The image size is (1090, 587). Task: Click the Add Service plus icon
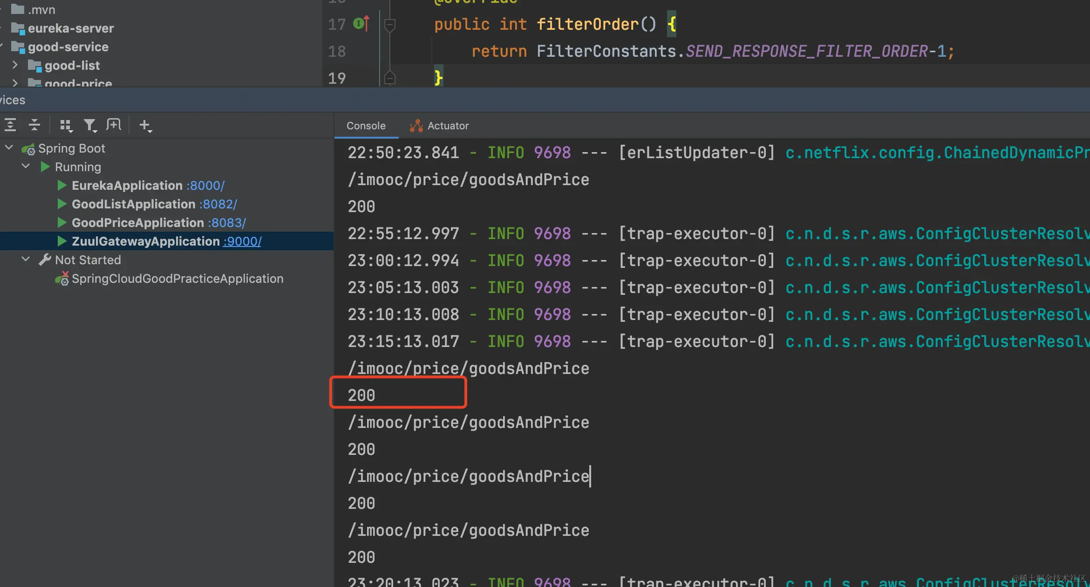pyautogui.click(x=145, y=125)
